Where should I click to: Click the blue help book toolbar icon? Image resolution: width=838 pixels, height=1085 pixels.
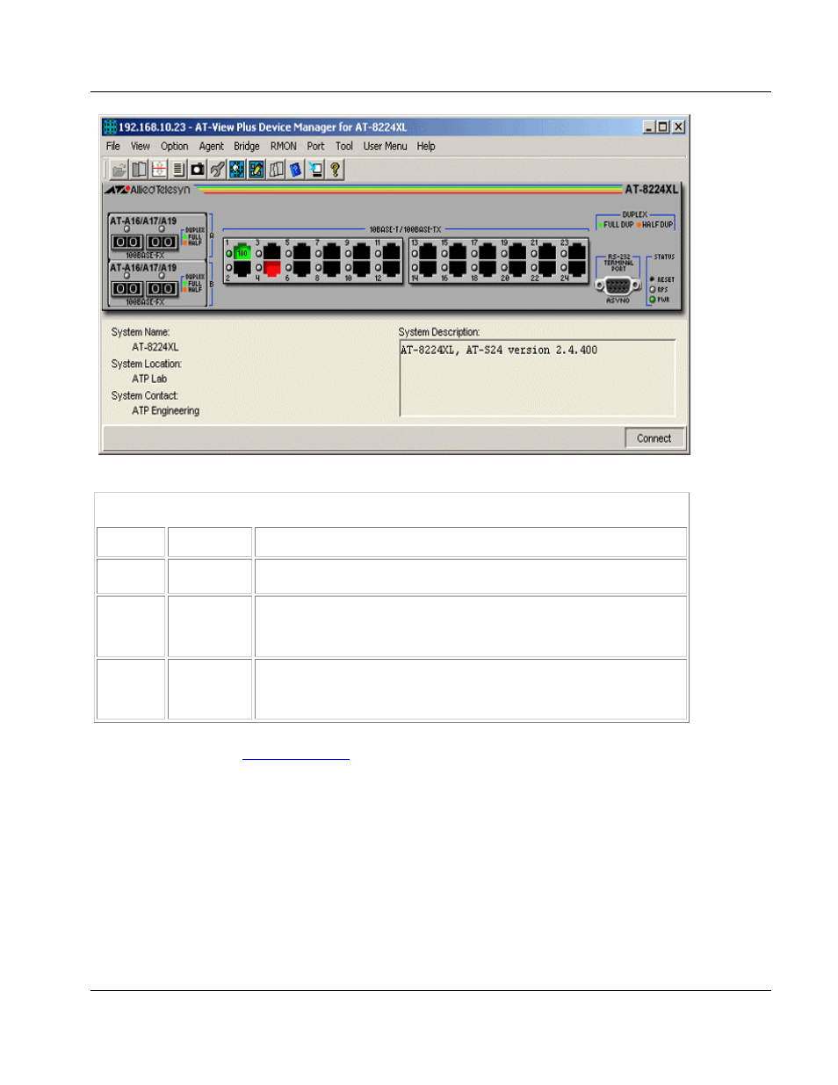pyautogui.click(x=295, y=170)
